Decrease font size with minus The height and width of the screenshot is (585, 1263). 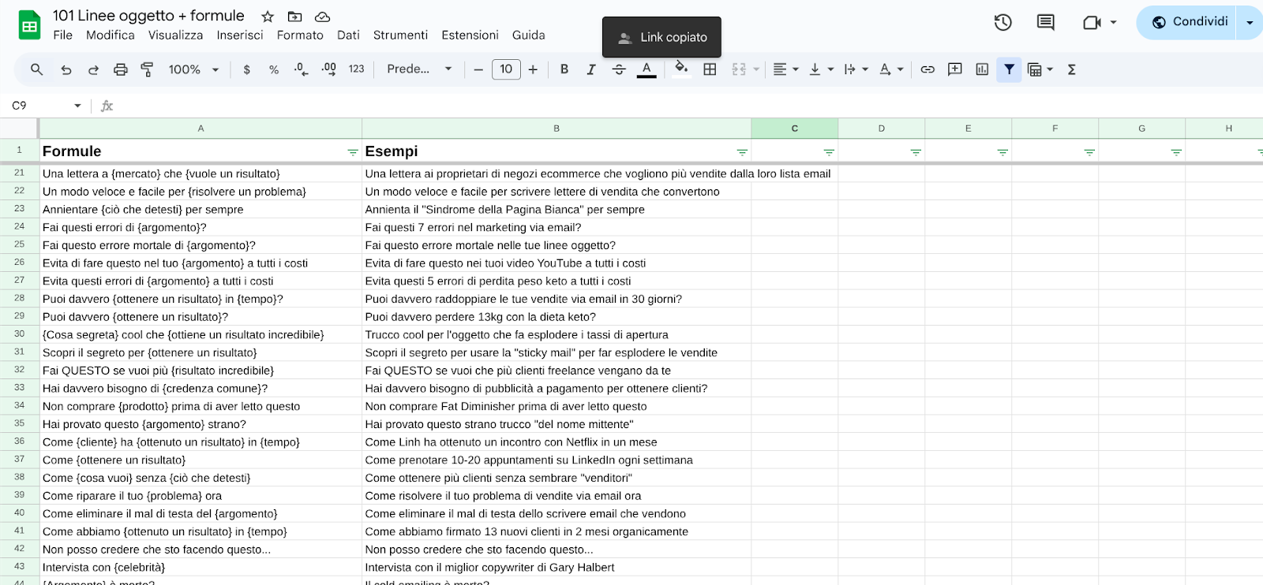pyautogui.click(x=478, y=69)
